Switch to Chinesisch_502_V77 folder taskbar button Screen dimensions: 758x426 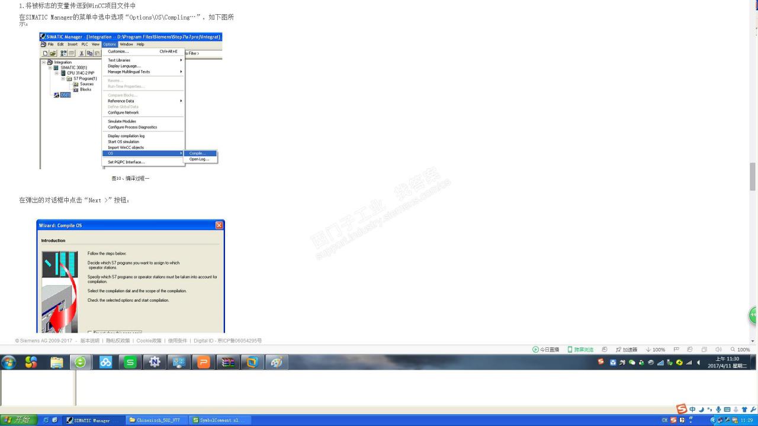(x=156, y=420)
